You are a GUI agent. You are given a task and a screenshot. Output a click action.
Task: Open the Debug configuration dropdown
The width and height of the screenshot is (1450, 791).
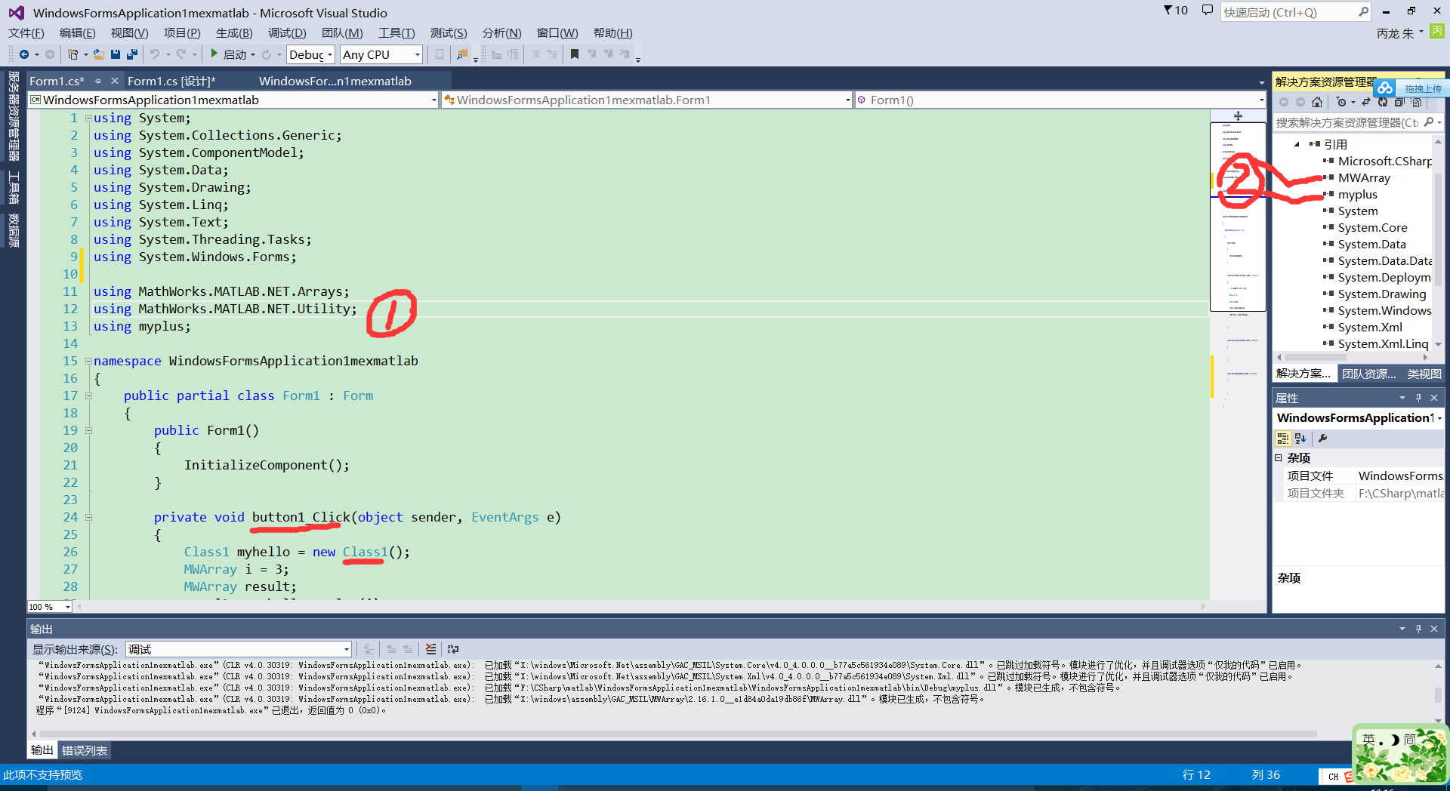point(310,54)
